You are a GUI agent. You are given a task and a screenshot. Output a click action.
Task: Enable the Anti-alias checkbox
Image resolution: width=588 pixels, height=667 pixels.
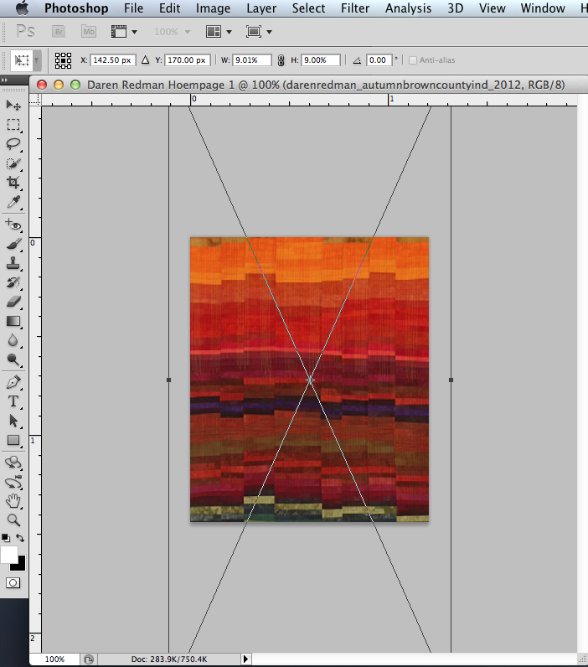pyautogui.click(x=412, y=60)
